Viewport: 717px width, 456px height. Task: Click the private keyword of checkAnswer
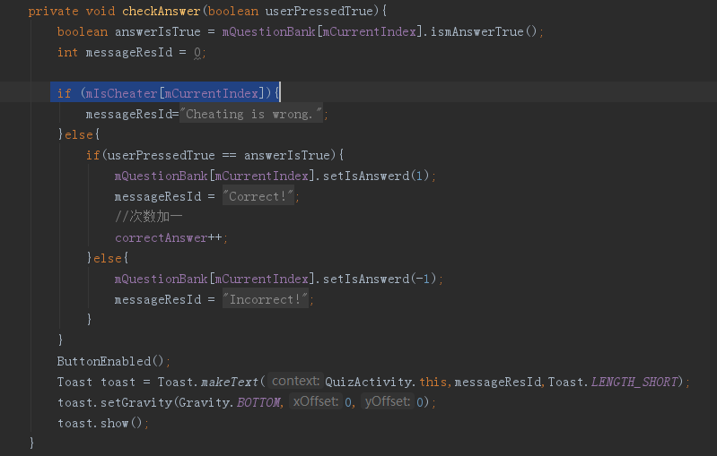53,11
